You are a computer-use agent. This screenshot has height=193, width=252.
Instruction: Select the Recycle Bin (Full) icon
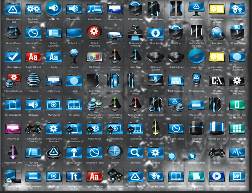(x=217, y=128)
